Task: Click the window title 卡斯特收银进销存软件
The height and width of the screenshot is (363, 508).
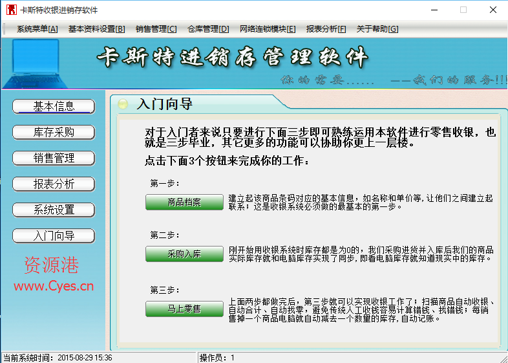Action: 59,10
